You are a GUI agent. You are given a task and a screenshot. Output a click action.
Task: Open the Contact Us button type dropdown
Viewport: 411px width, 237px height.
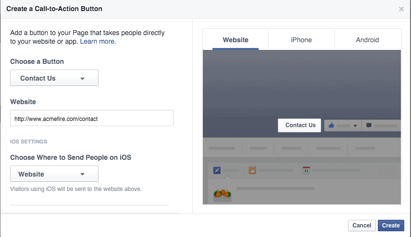pyautogui.click(x=54, y=78)
